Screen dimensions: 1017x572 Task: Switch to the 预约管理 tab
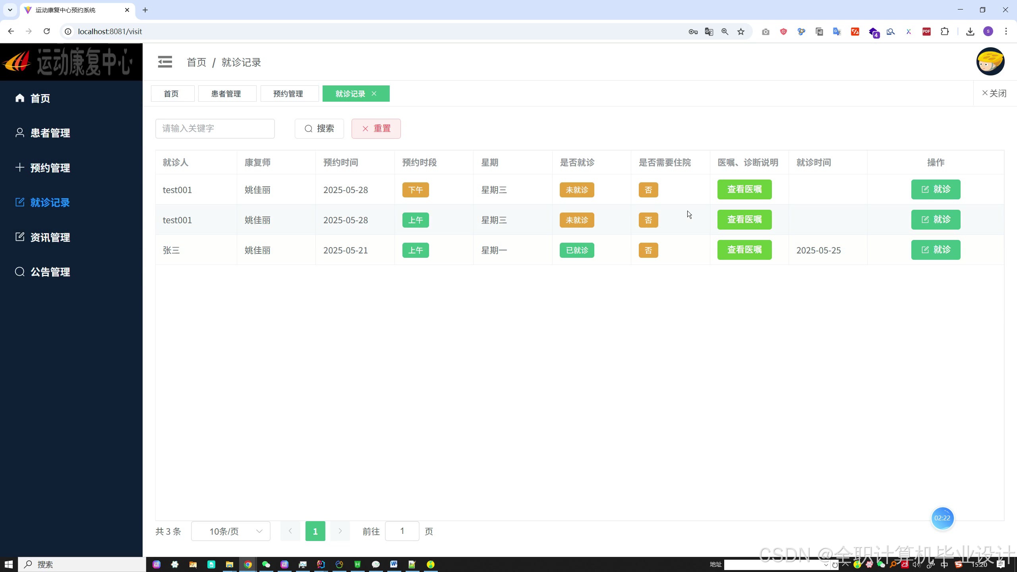click(288, 94)
